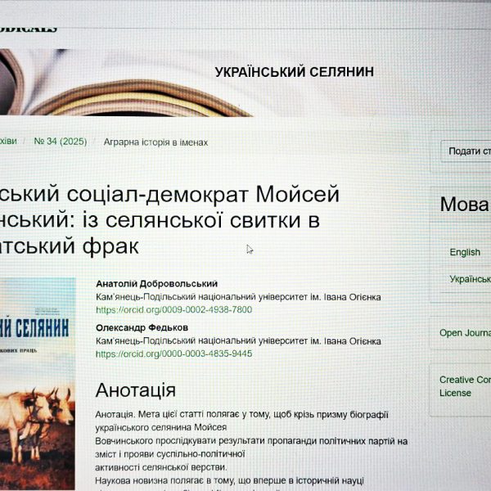
Task: Open the ORCID link ending in 4835-9445
Action: click(173, 354)
